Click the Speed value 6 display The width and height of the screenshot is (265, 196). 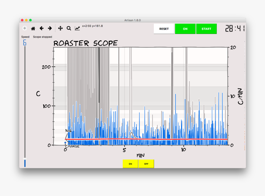[x=25, y=43]
